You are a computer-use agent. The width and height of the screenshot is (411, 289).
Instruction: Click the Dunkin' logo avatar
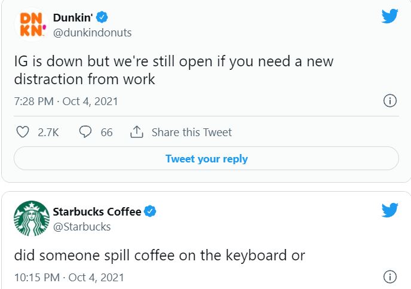32,25
